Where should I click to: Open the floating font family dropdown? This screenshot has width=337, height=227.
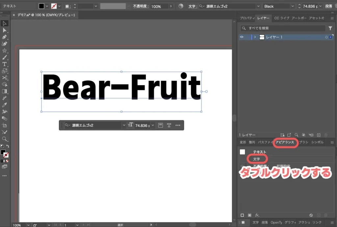tap(124, 125)
